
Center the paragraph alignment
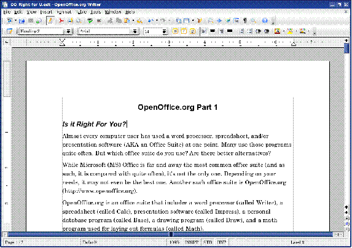(213, 31)
